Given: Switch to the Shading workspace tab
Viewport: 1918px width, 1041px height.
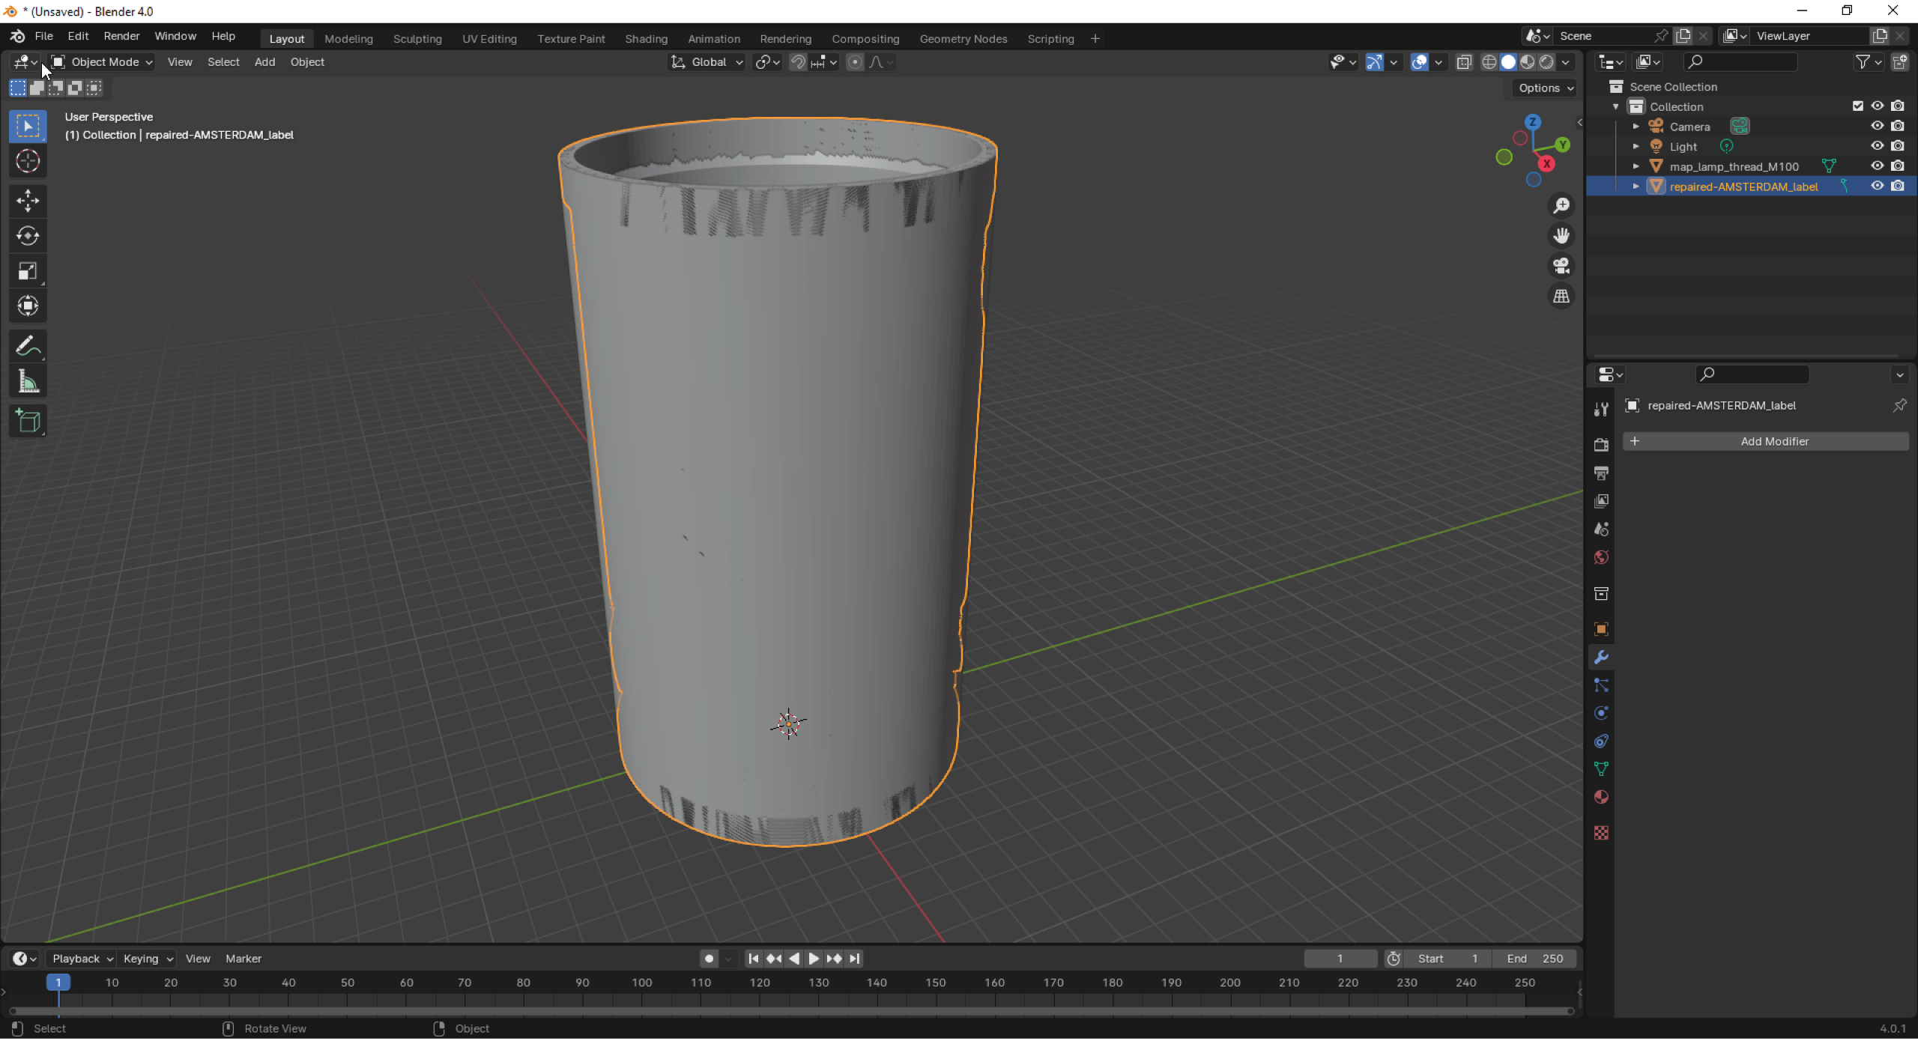Looking at the screenshot, I should click(x=645, y=38).
